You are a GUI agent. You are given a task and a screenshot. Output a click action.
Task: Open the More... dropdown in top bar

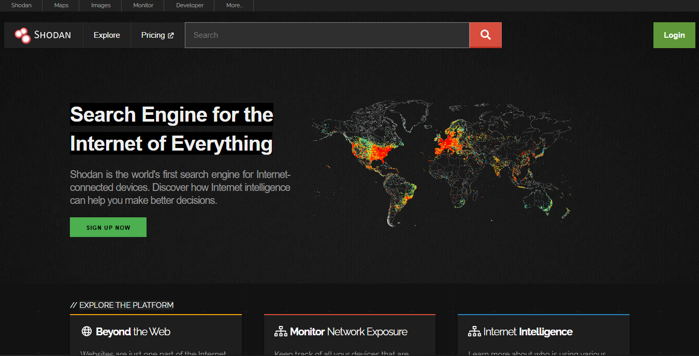(x=234, y=6)
